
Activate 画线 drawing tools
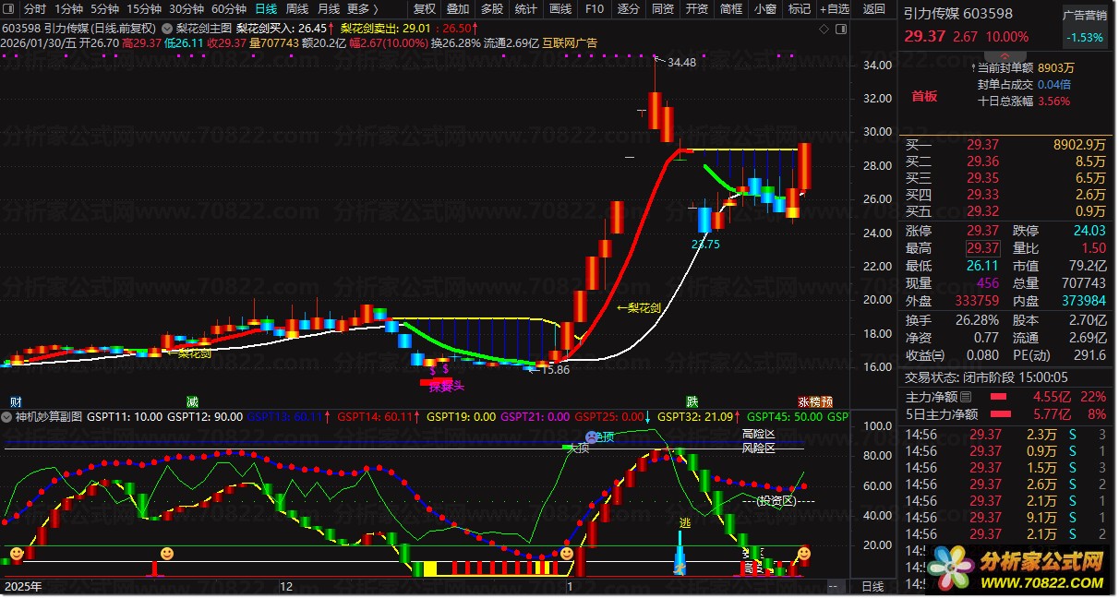point(560,8)
